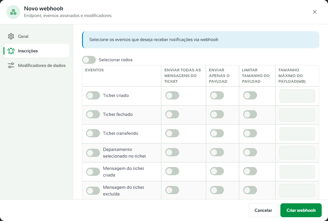This screenshot has width=328, height=221.
Task: Toggle send all messages for Ticket transferido
Action: click(x=172, y=133)
